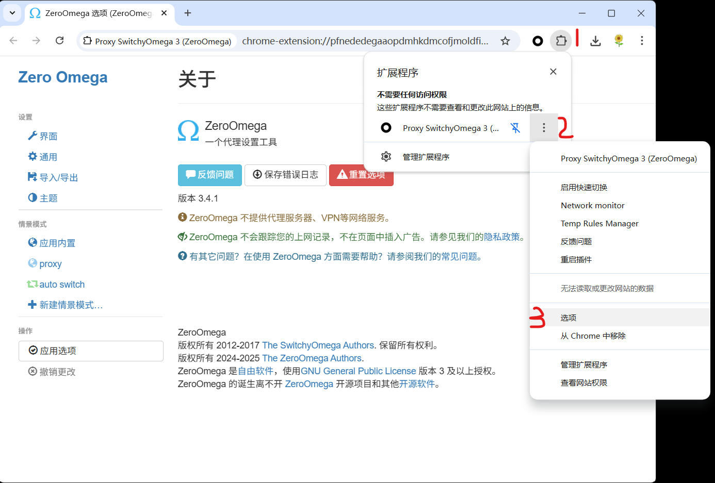Open the Chrome downloads icon
The height and width of the screenshot is (483, 715).
pos(595,41)
